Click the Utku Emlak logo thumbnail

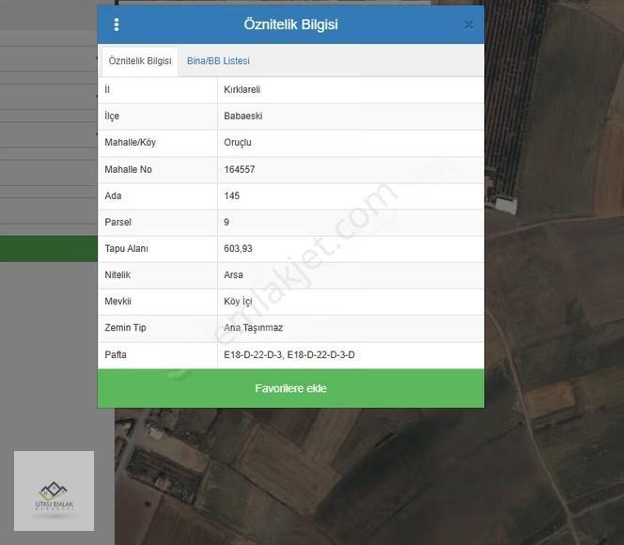click(55, 490)
